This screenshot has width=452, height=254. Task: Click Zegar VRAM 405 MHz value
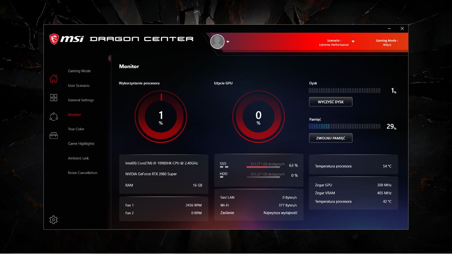click(384, 193)
